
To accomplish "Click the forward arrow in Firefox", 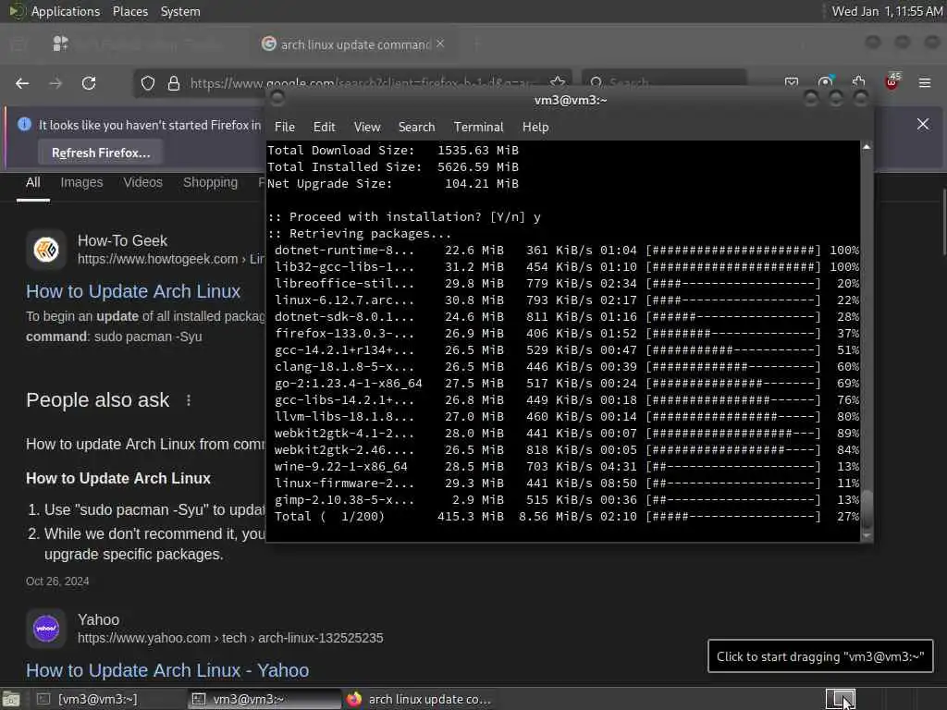I will click(55, 83).
